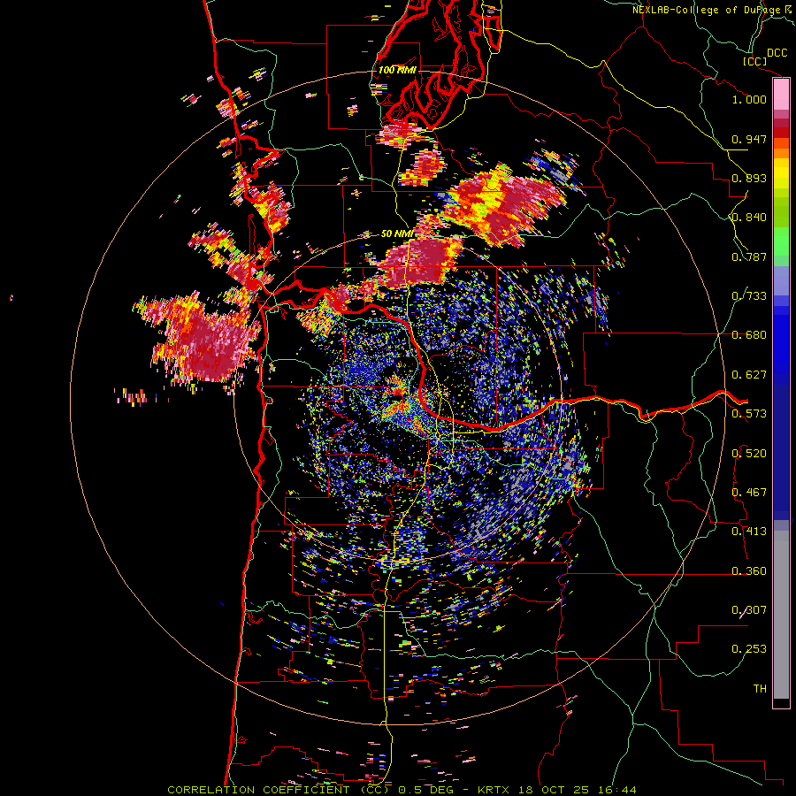Click the 0.360 color scale label
The width and height of the screenshot is (796, 796).
pos(749,571)
